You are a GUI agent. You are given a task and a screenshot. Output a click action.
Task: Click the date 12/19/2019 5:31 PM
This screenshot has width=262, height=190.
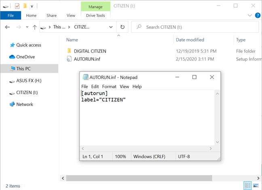coord(196,51)
